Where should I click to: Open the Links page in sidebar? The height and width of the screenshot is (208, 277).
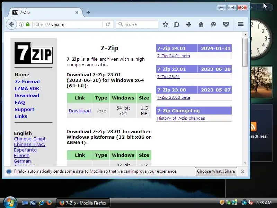21,116
